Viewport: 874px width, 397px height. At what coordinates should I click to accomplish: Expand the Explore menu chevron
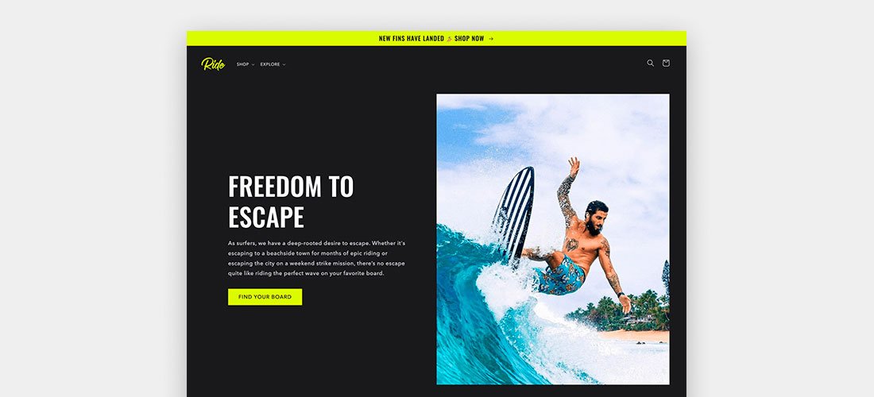coord(284,64)
